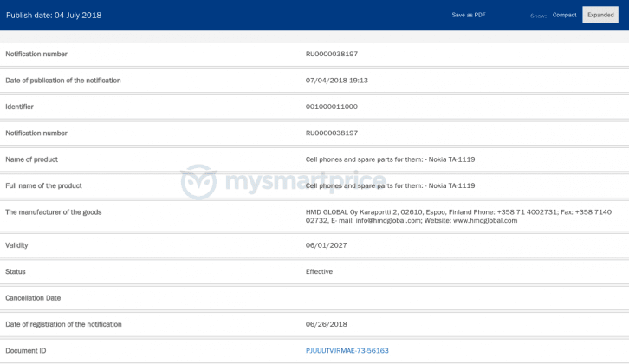Screen dimensions: 629x364
Task: Select the registration date value 06/26/2018
Action: [326, 324]
